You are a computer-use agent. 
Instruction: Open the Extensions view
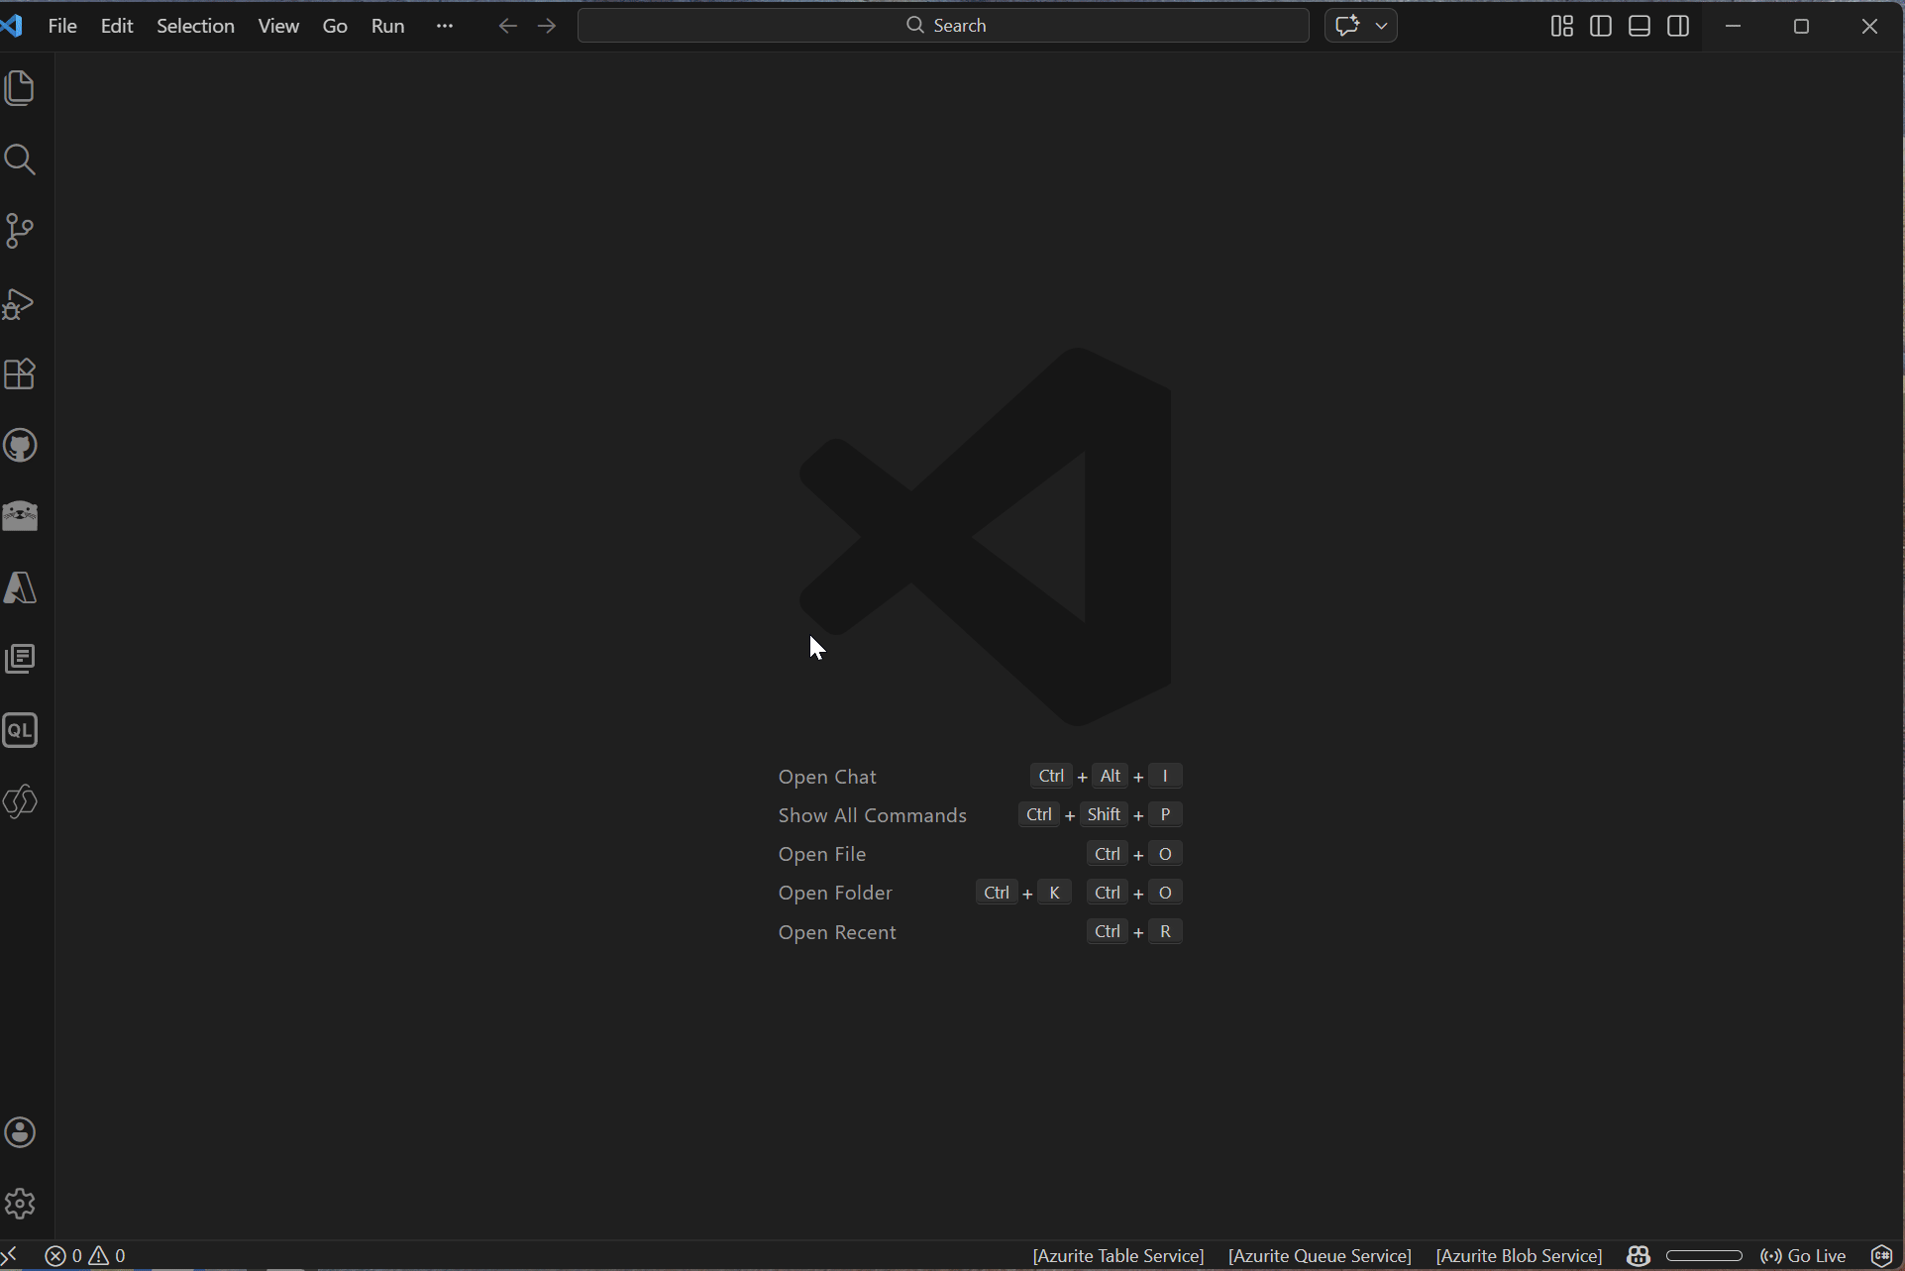coord(20,374)
